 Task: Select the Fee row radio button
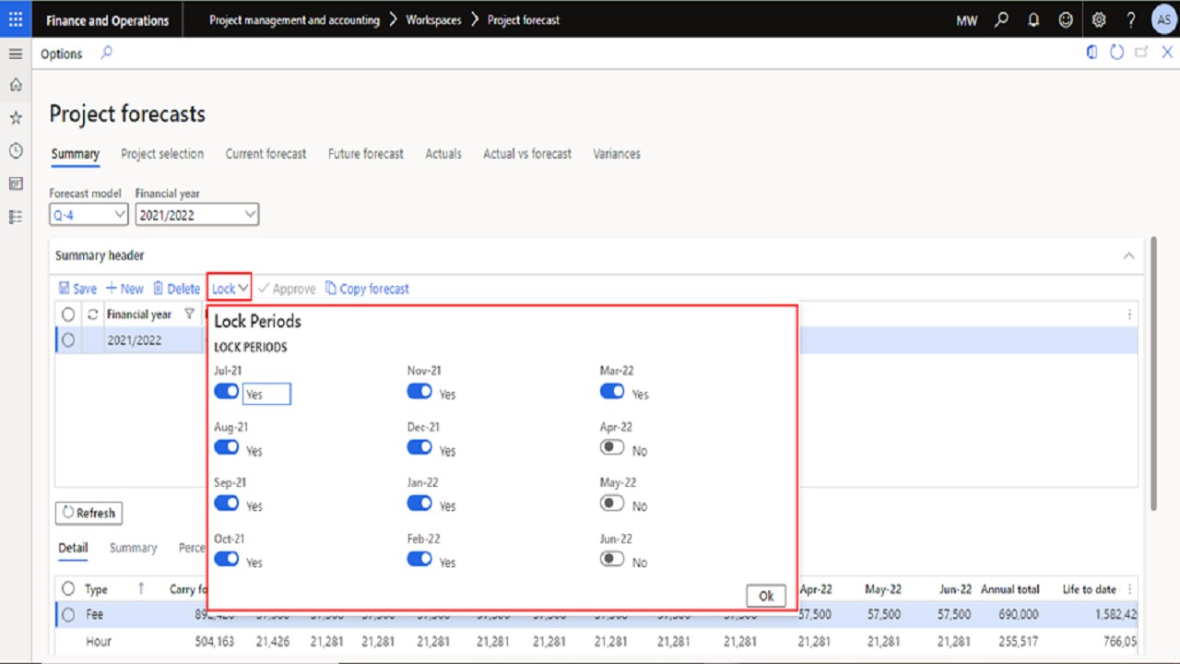pyautogui.click(x=68, y=614)
